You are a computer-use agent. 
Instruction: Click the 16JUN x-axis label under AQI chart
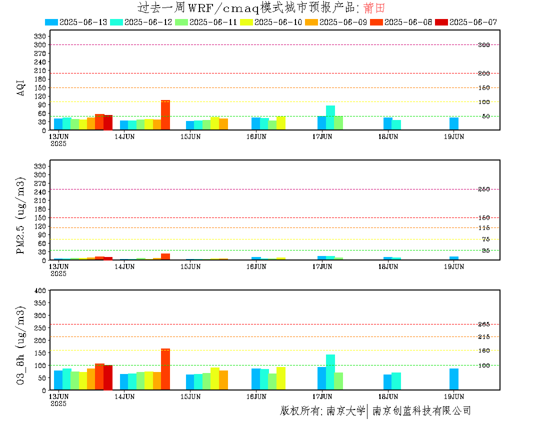tap(256, 137)
